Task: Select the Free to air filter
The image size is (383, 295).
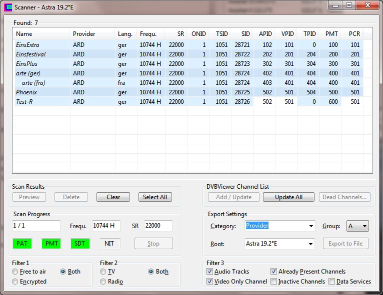Action: pyautogui.click(x=15, y=272)
